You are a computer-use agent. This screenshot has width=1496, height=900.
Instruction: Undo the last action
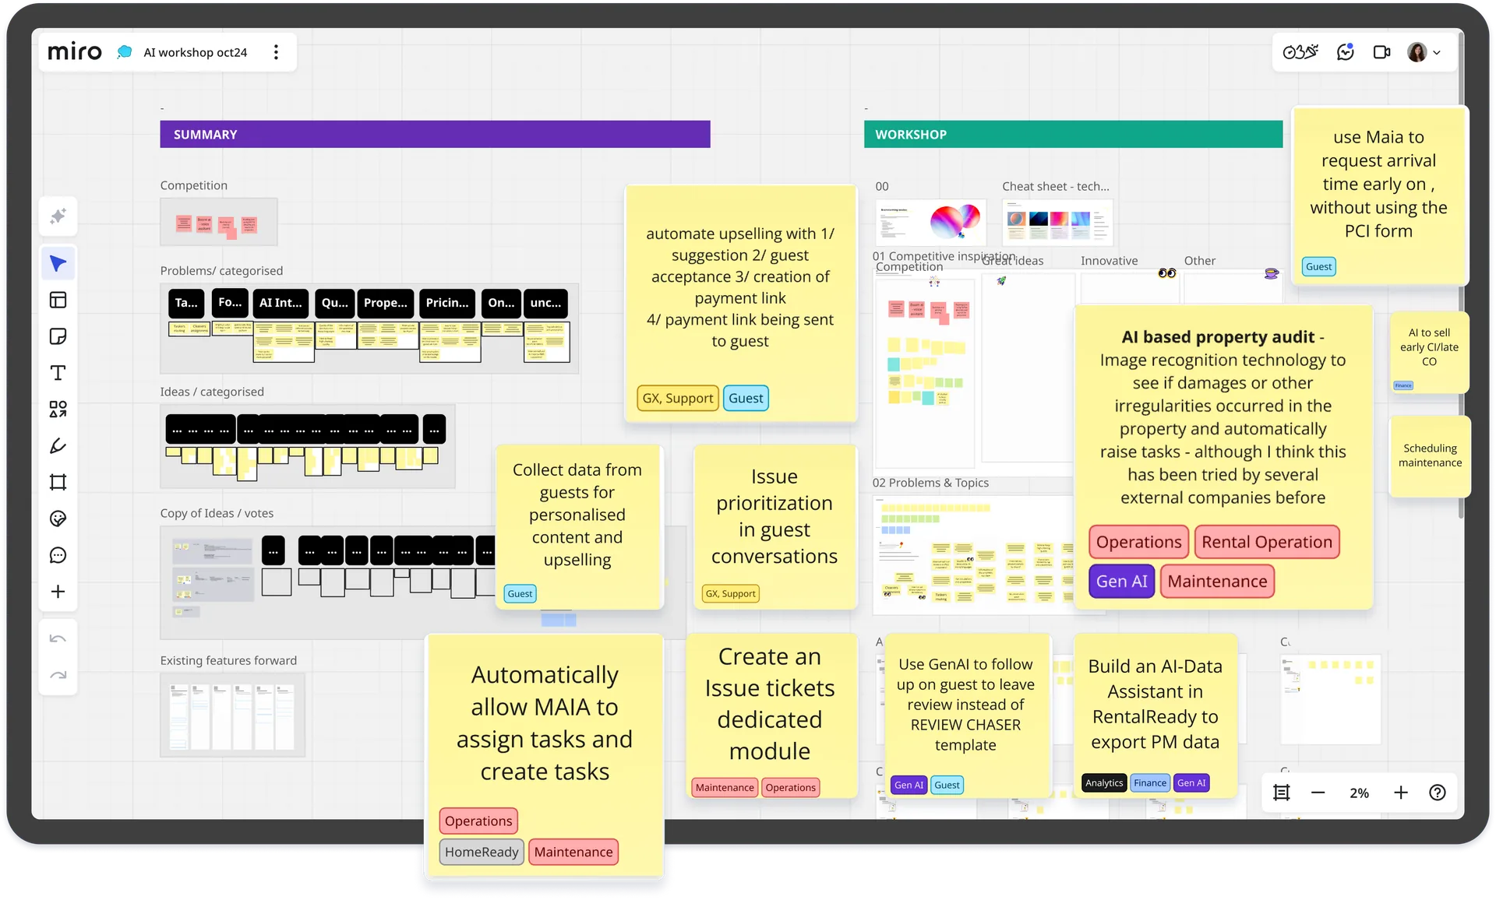click(58, 639)
